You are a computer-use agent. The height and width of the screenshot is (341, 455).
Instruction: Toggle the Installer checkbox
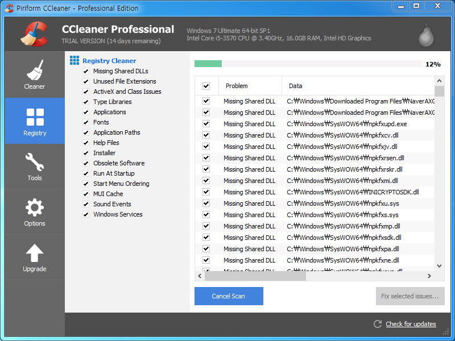point(86,153)
